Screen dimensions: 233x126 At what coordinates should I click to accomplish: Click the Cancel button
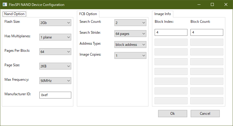205,114
